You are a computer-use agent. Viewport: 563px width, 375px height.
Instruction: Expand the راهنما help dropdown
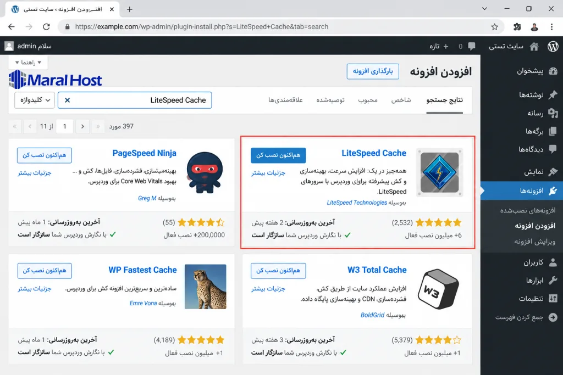(28, 63)
